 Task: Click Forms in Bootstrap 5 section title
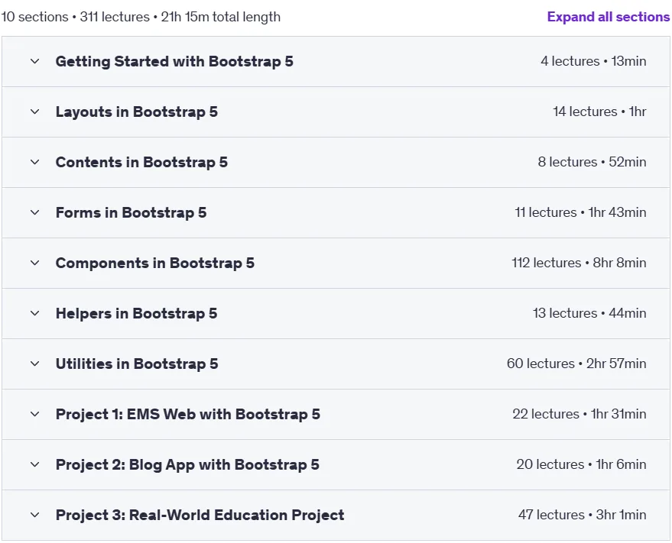[131, 212]
